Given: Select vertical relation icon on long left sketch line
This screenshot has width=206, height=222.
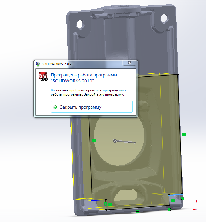Looking at the screenshot, I should coord(94,141).
